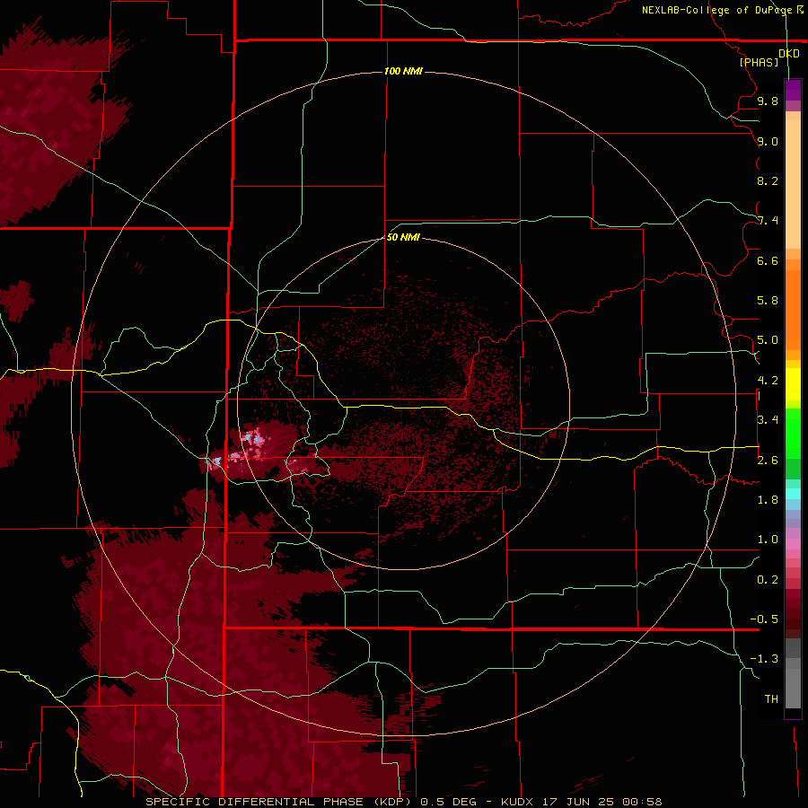Click the 1.0 scale value
The height and width of the screenshot is (808, 808).
(768, 540)
